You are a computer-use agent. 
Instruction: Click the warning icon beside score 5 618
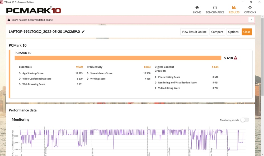click(235, 58)
